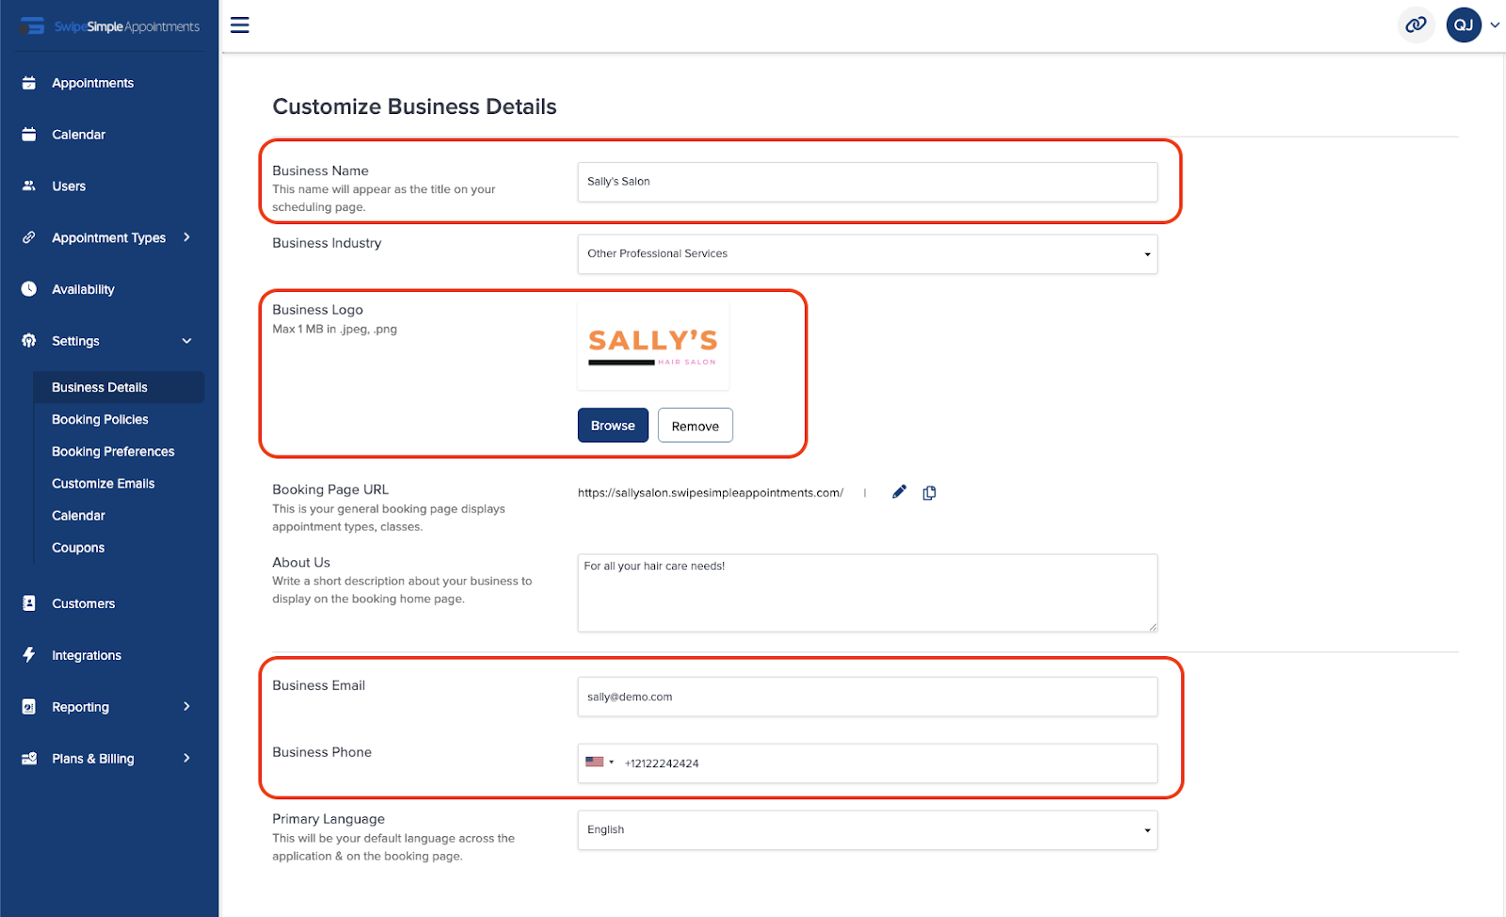Click the Sally's logo thumbnail
This screenshot has width=1506, height=917.
tap(653, 346)
